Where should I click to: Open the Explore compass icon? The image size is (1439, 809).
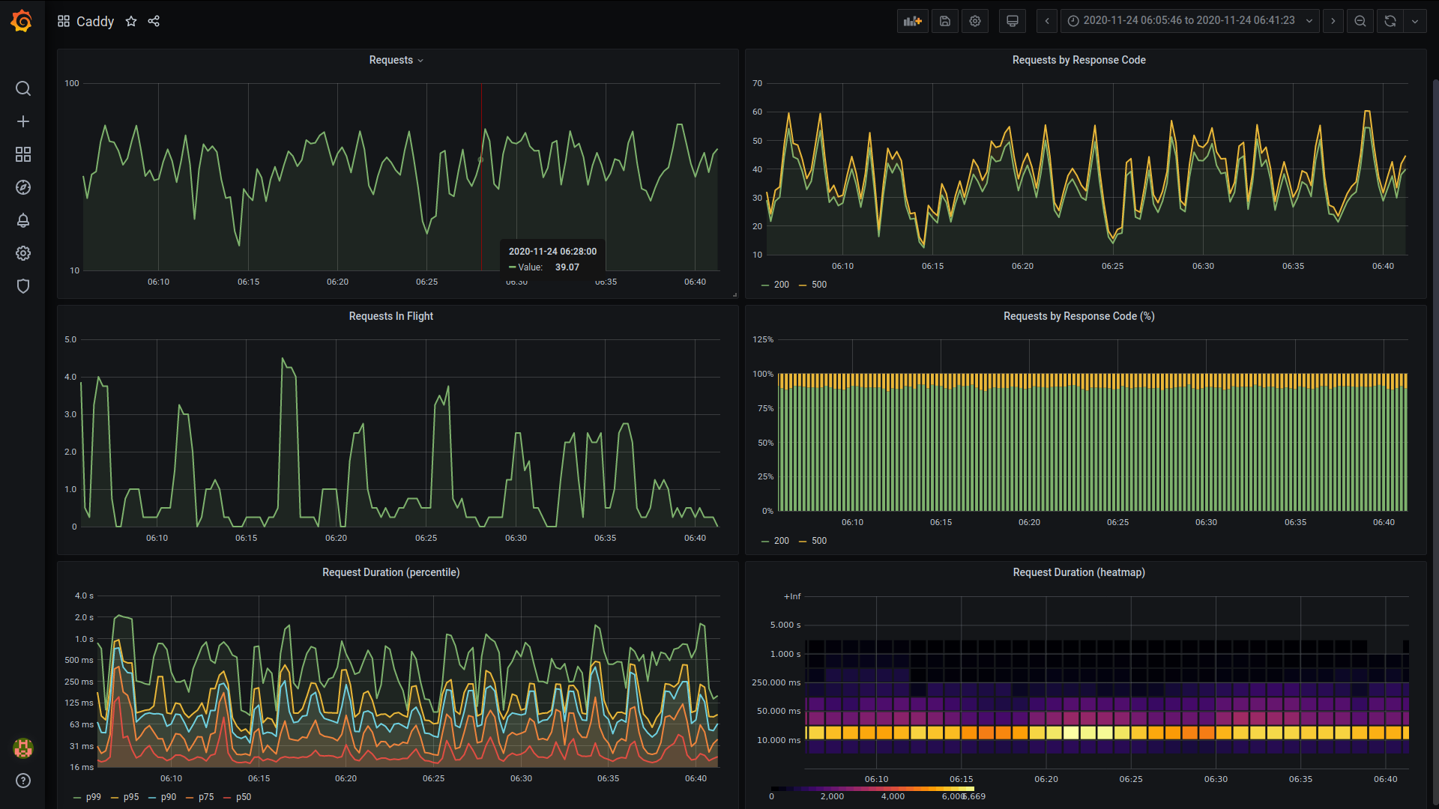[23, 187]
